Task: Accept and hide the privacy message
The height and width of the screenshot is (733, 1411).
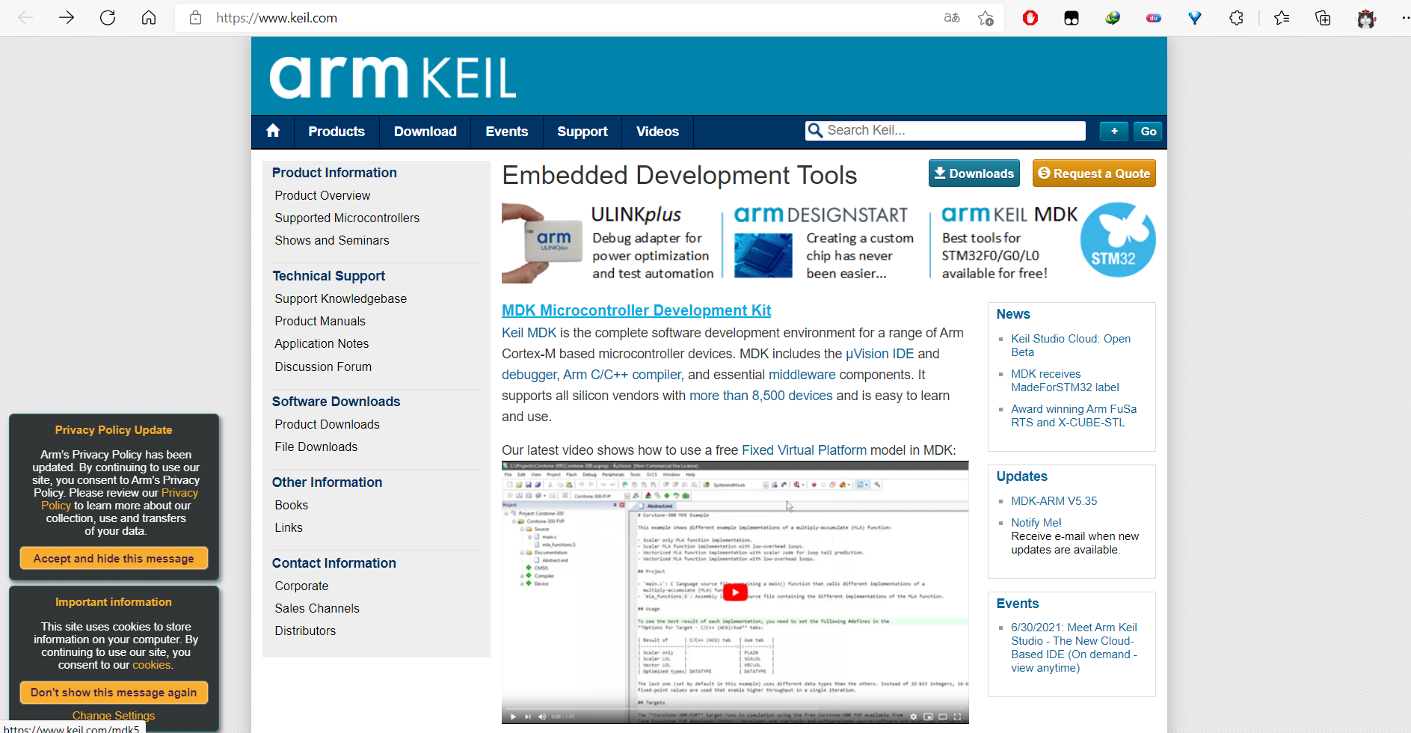Action: (x=114, y=559)
